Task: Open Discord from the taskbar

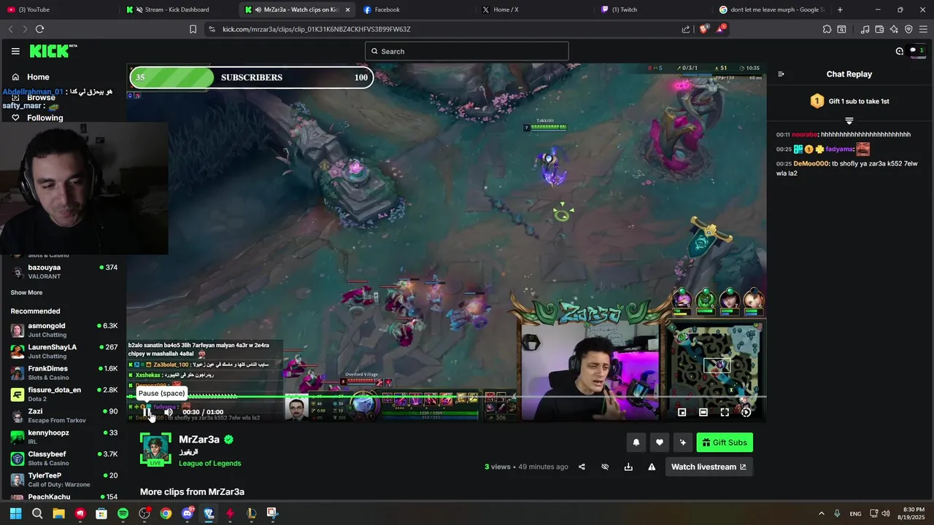Action: click(x=188, y=513)
